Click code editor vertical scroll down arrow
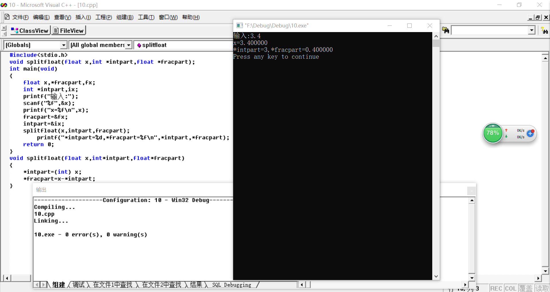Screen dimensions: 550x292 [545, 271]
